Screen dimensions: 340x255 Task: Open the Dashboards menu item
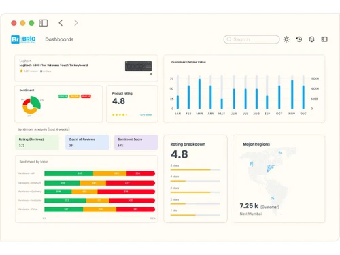pyautogui.click(x=59, y=39)
